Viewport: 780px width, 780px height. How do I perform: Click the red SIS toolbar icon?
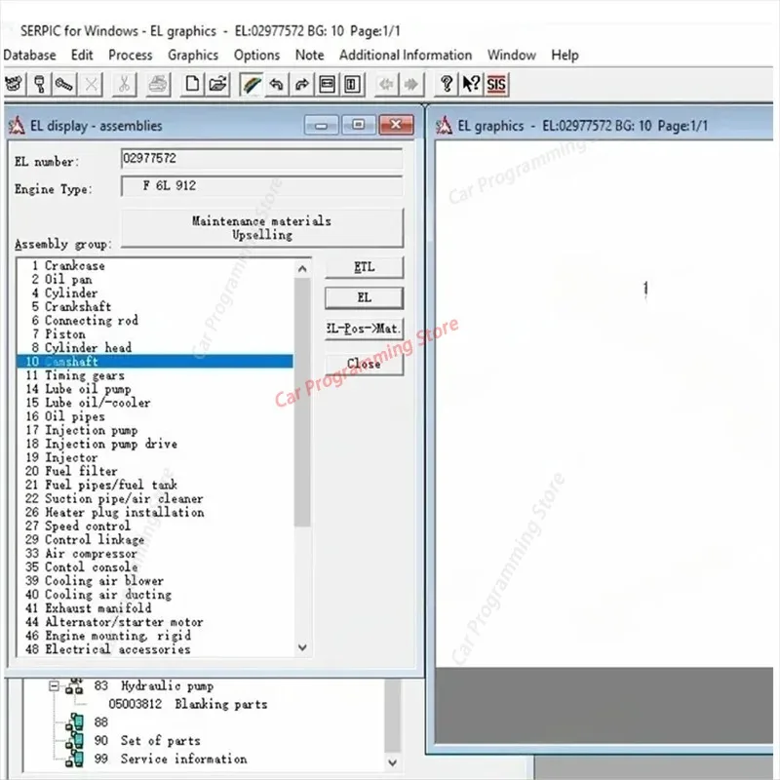[496, 84]
